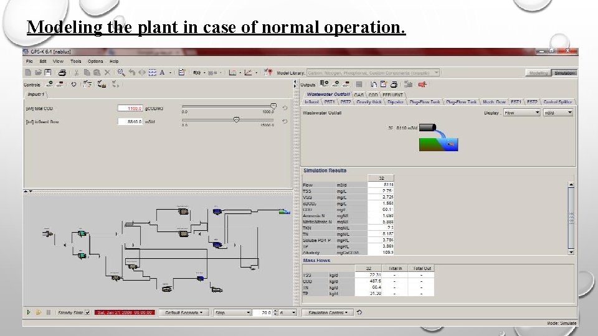Open the View menu

coord(58,61)
